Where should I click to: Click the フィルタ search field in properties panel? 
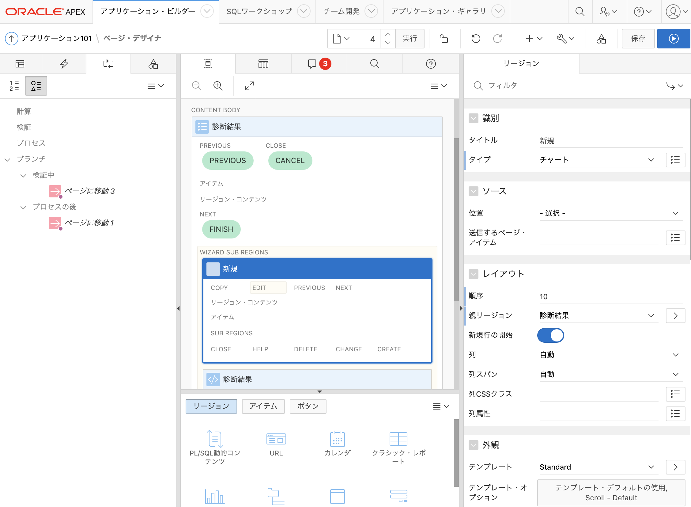(x=521, y=86)
